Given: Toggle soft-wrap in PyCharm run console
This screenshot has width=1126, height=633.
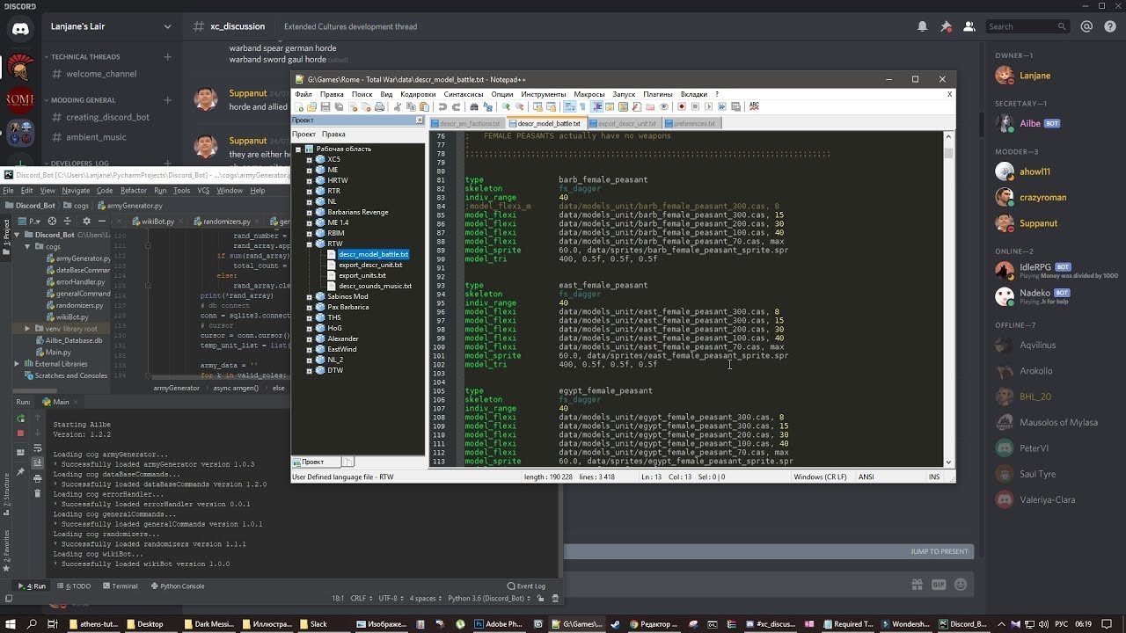Looking at the screenshot, I should [38, 447].
